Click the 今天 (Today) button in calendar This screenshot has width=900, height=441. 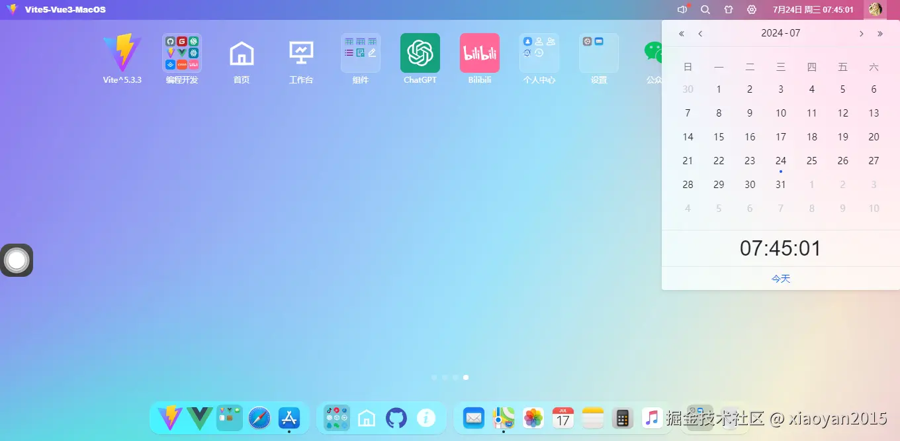(x=780, y=279)
